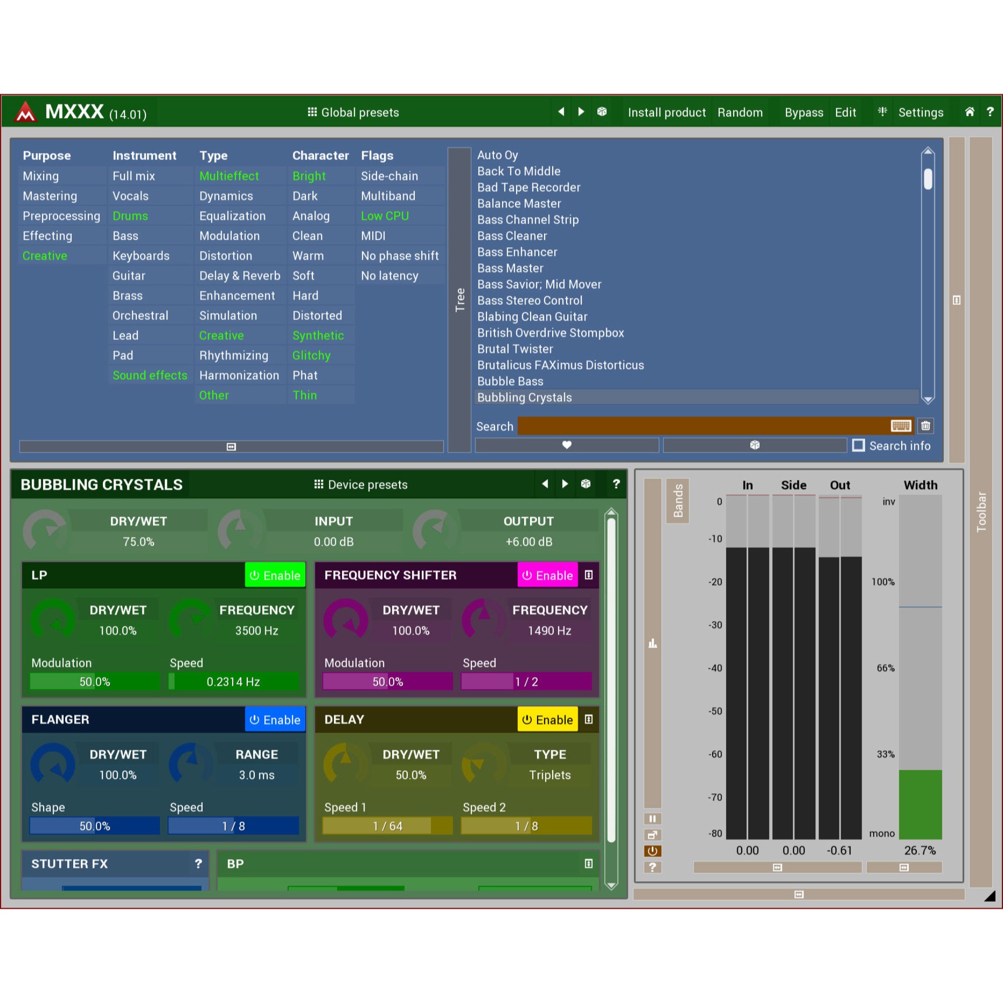Randomize device preset with dice icon
This screenshot has width=1003, height=1003.
tap(586, 484)
